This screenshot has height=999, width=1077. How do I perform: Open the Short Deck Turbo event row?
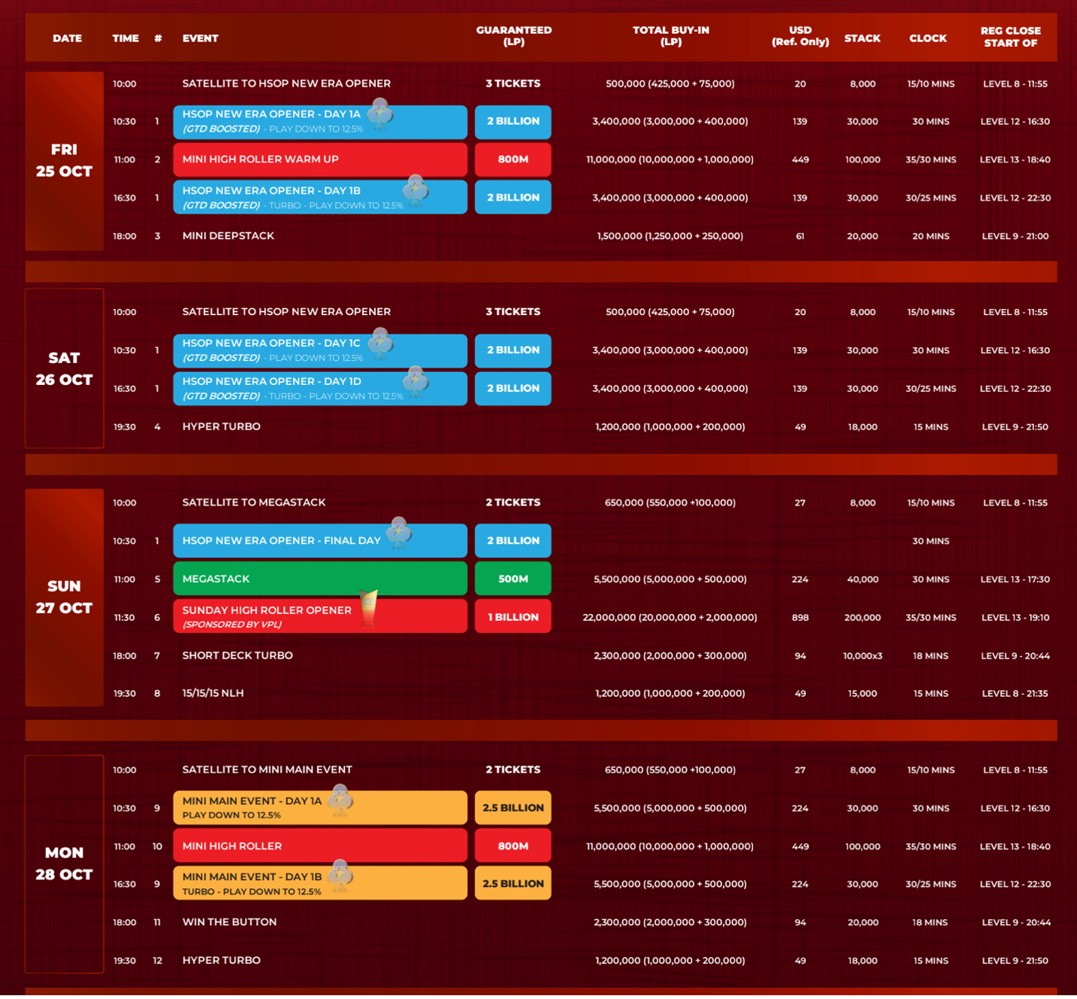[x=237, y=655]
